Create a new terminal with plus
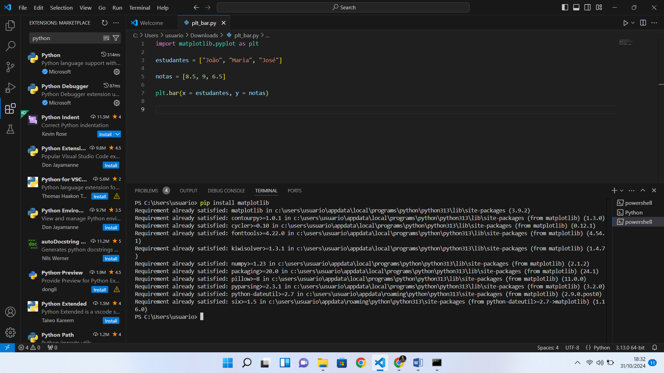 pos(614,190)
